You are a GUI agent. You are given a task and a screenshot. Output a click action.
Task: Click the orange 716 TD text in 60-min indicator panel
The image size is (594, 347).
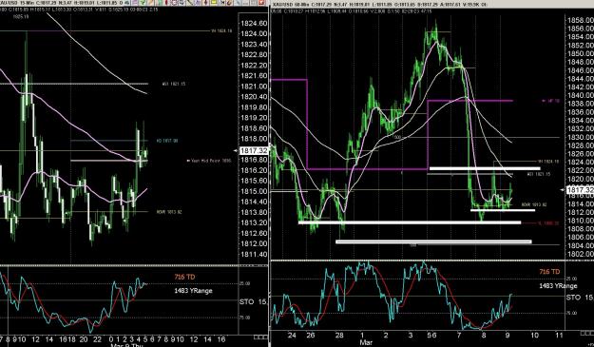(x=549, y=272)
